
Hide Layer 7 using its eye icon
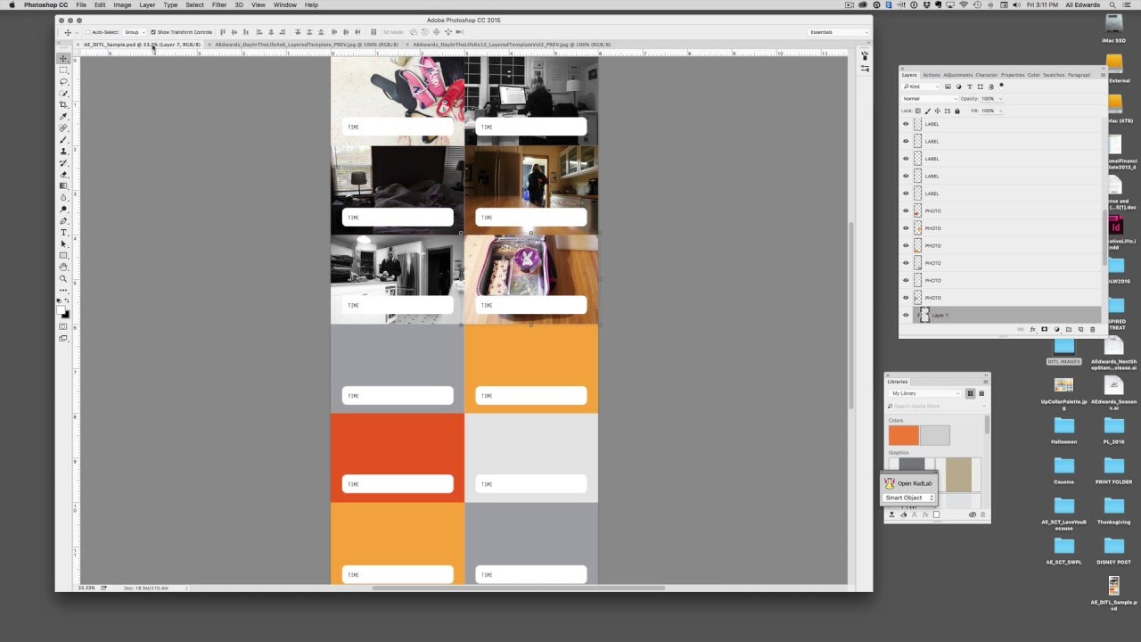(906, 315)
